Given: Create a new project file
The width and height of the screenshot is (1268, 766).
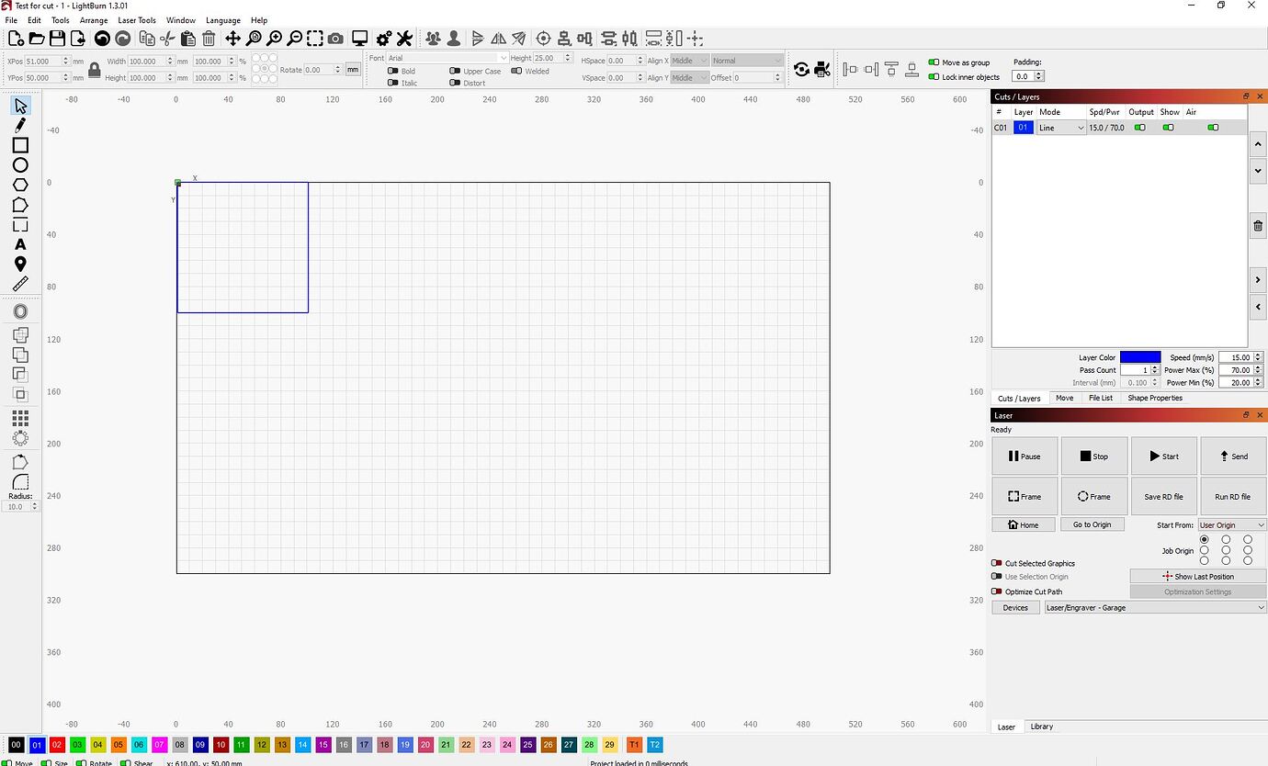Looking at the screenshot, I should 16,39.
